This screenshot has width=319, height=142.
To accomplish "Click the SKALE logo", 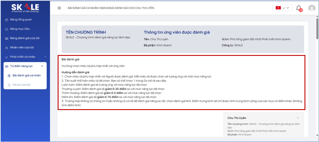I will click(x=25, y=8).
